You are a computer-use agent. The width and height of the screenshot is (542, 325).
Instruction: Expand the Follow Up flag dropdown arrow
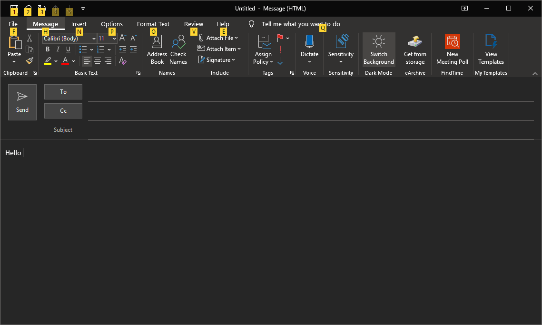(287, 38)
